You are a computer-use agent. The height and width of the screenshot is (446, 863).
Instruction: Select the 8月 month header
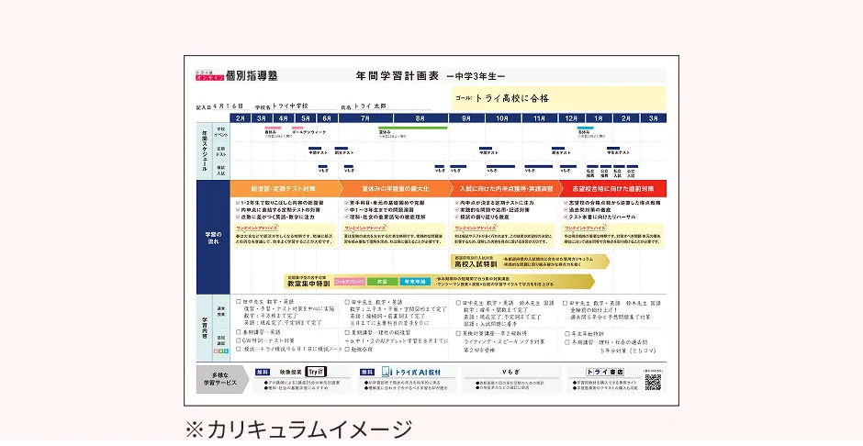click(x=420, y=118)
